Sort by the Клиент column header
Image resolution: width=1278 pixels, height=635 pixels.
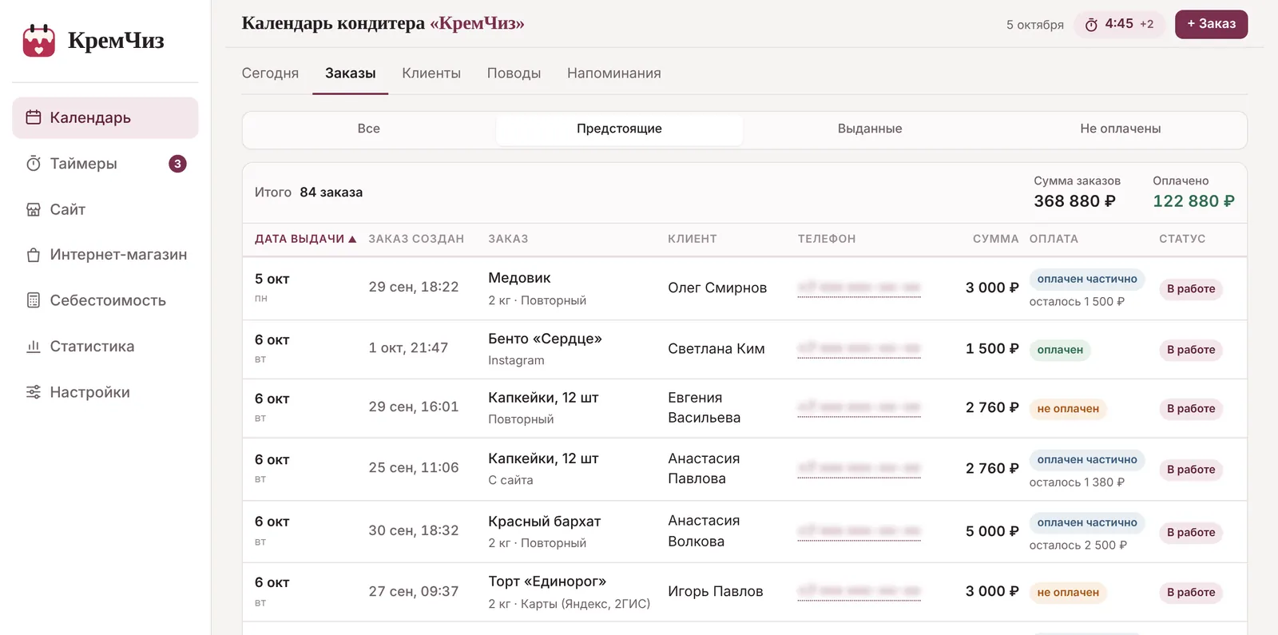[x=693, y=239]
